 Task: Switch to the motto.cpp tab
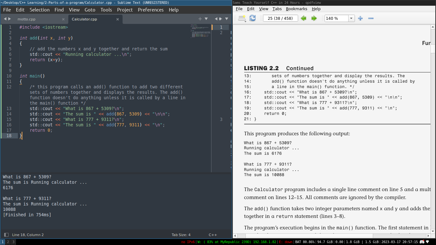pos(26,19)
